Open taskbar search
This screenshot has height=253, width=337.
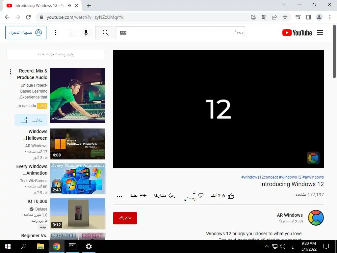tap(24, 246)
